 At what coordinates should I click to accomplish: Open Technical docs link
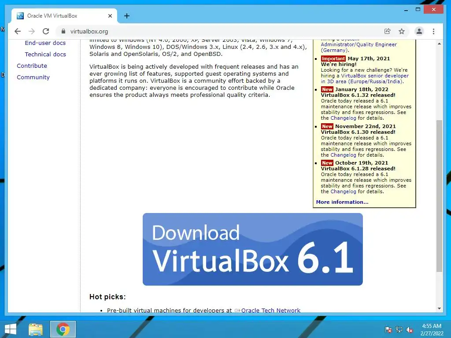[x=45, y=54]
